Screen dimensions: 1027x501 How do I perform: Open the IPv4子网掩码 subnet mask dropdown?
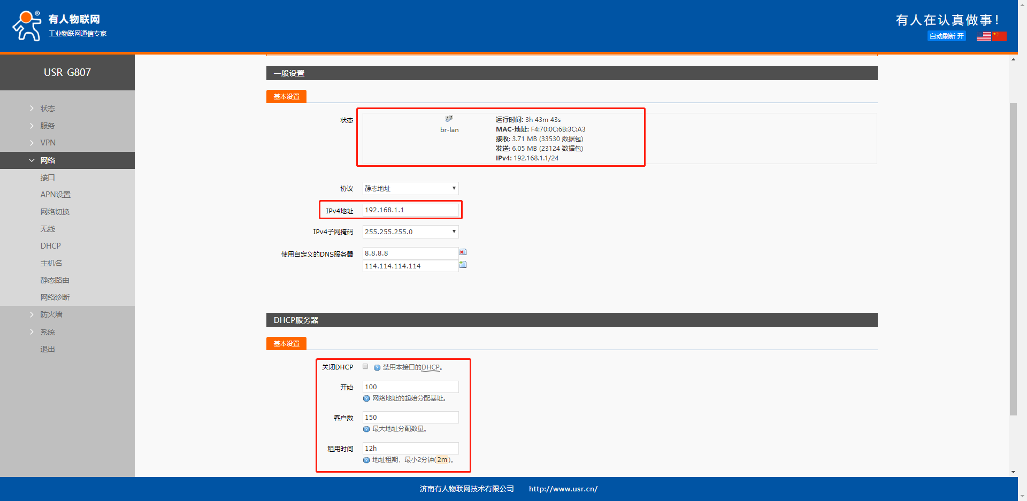pyautogui.click(x=410, y=232)
